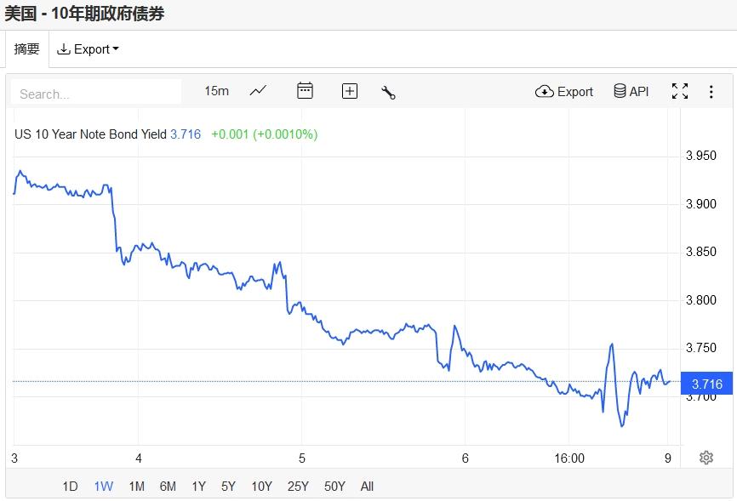Click the Search input field
The image size is (737, 501).
pyautogui.click(x=96, y=94)
